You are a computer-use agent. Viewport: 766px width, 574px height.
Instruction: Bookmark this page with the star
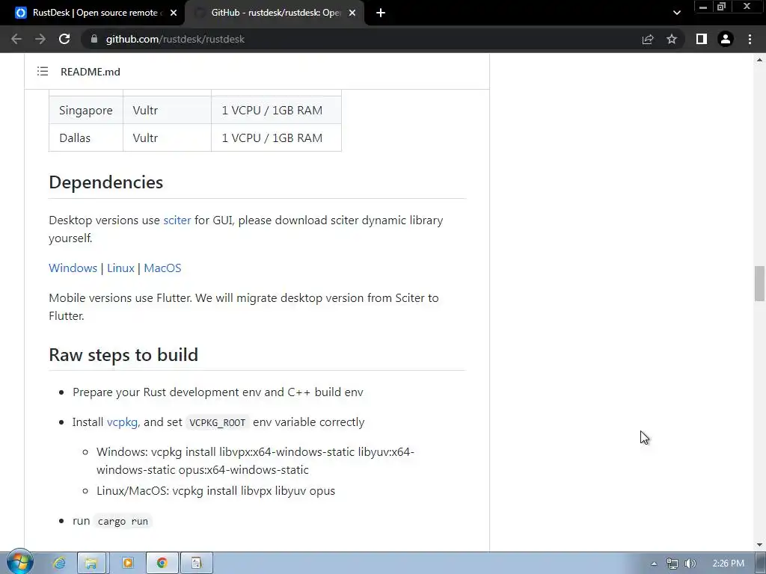tap(672, 39)
